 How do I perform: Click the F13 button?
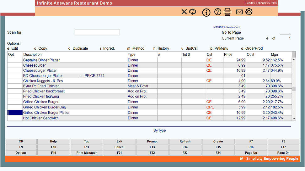coord(152,147)
